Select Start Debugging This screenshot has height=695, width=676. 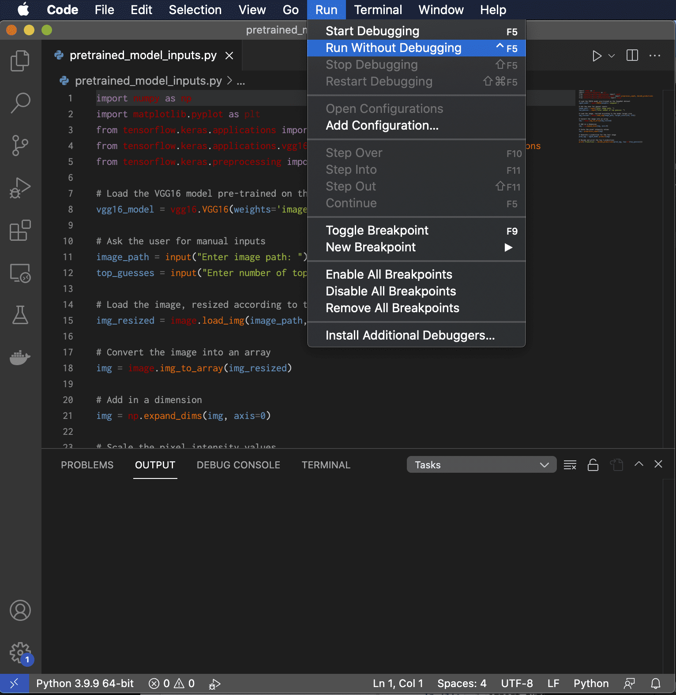416,31
